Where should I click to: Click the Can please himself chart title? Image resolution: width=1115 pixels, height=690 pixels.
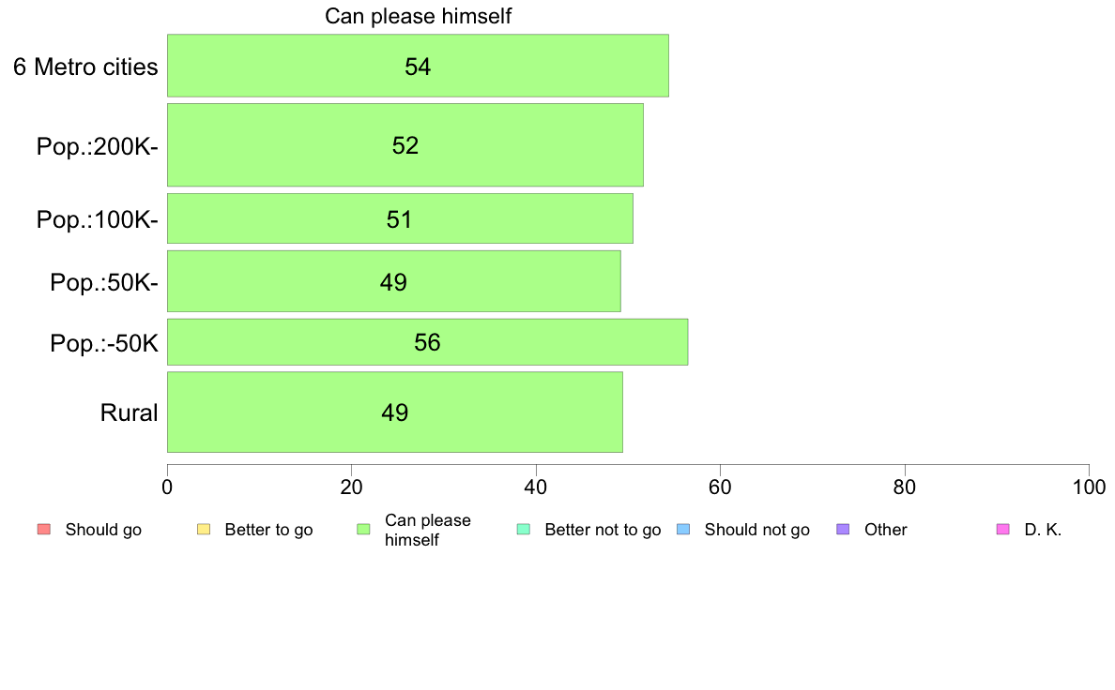[419, 16]
